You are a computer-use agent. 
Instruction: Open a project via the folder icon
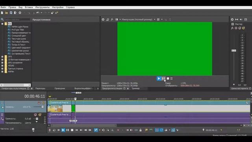click(x=6, y=13)
